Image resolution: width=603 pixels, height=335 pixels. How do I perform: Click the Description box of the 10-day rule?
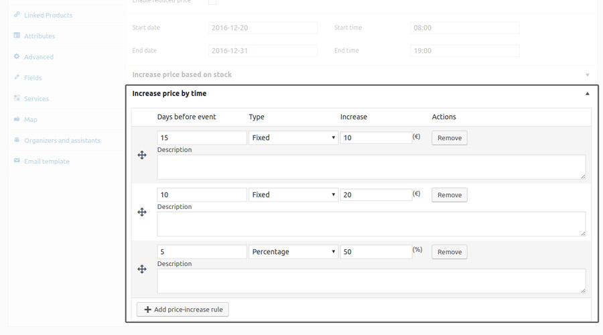pyautogui.click(x=371, y=224)
